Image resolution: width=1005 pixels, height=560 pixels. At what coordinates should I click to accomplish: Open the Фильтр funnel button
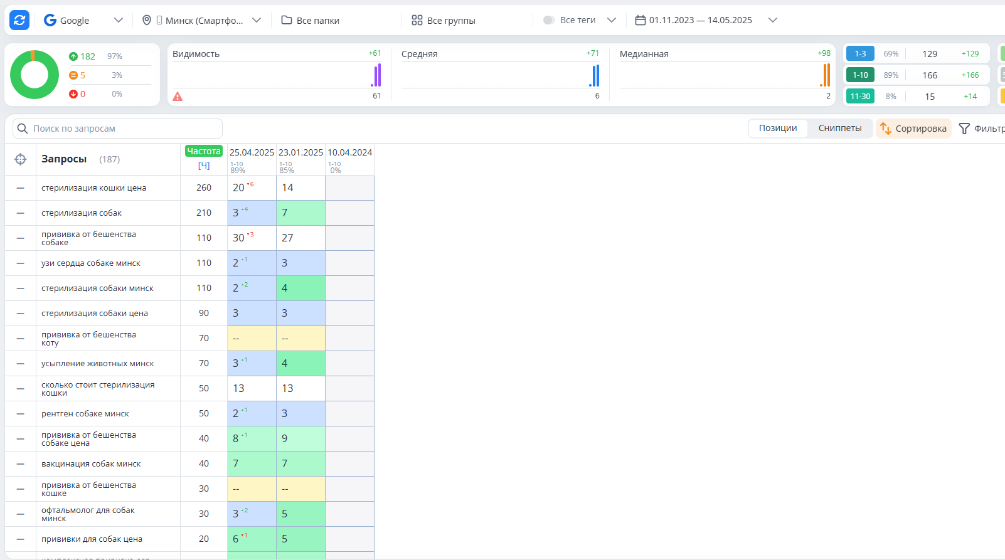pyautogui.click(x=982, y=129)
